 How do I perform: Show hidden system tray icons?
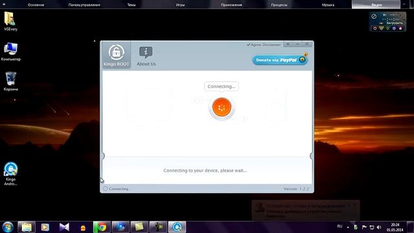[348, 227]
